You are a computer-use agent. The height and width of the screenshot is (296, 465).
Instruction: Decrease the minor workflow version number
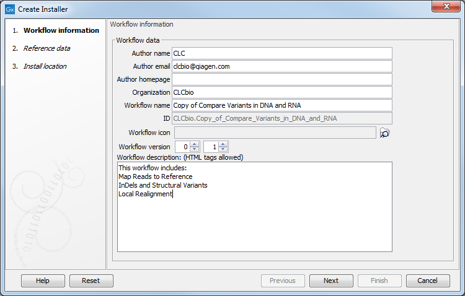point(223,149)
